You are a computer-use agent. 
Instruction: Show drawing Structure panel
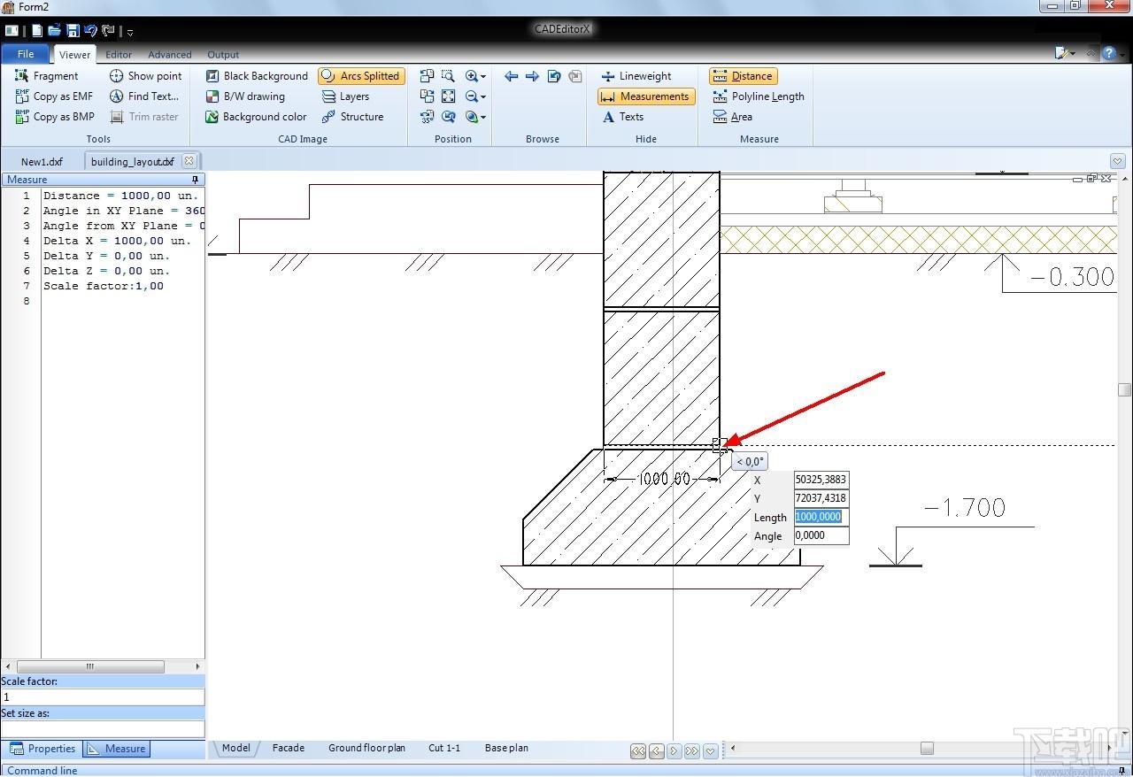[x=352, y=117]
